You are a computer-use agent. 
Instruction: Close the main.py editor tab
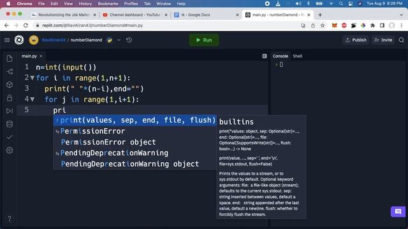click(x=41, y=56)
